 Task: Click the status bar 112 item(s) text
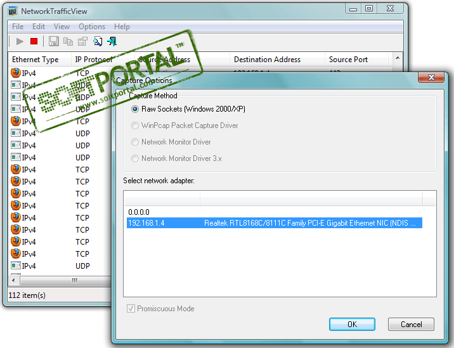[x=27, y=295]
